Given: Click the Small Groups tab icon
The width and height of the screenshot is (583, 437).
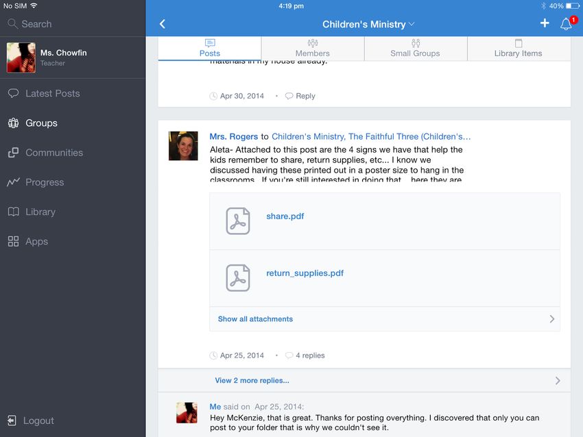Looking at the screenshot, I should point(416,43).
